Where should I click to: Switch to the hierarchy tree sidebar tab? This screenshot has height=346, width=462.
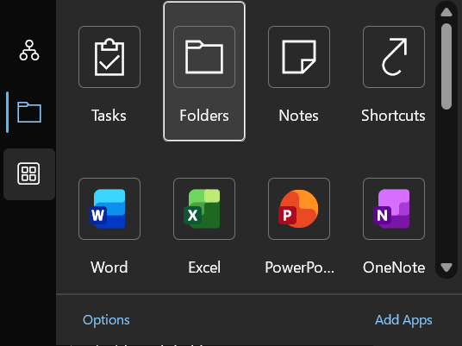(x=29, y=50)
